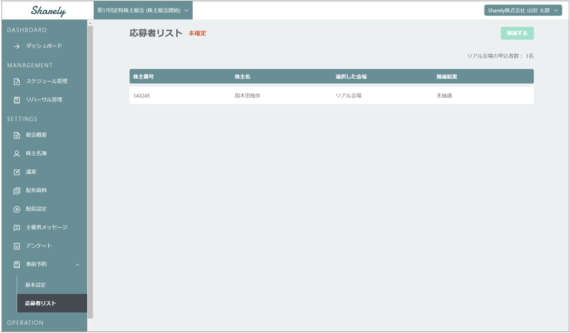Click the 主催者メッセージ chat bubble icon

click(16, 228)
